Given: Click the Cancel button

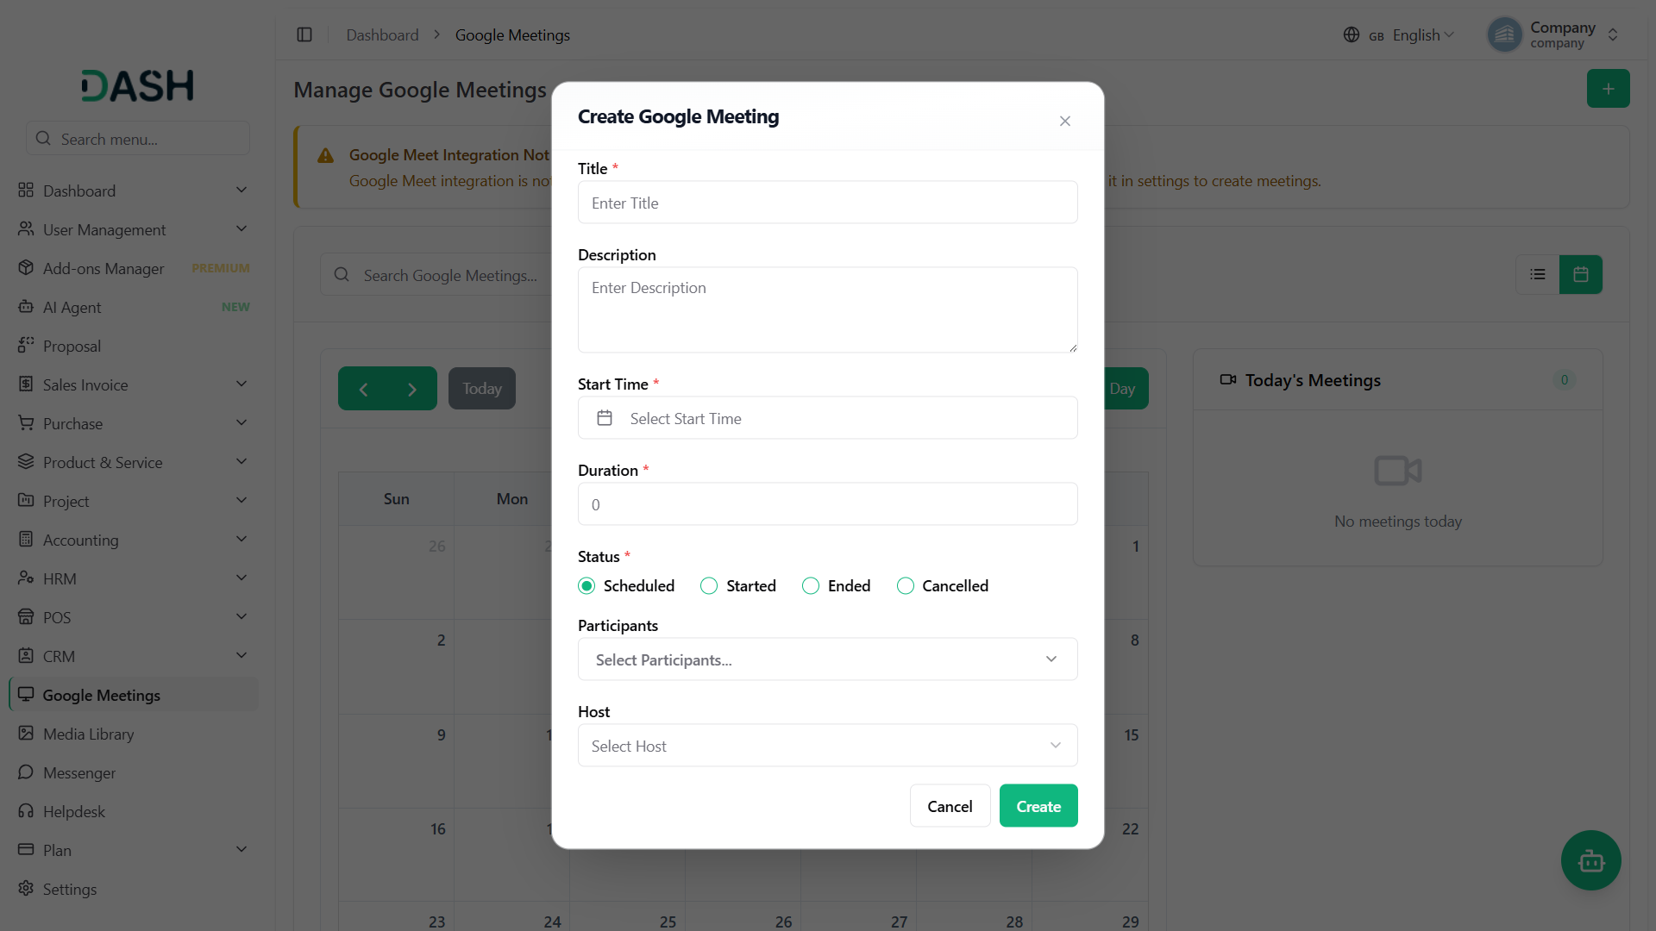Looking at the screenshot, I should click(x=950, y=806).
